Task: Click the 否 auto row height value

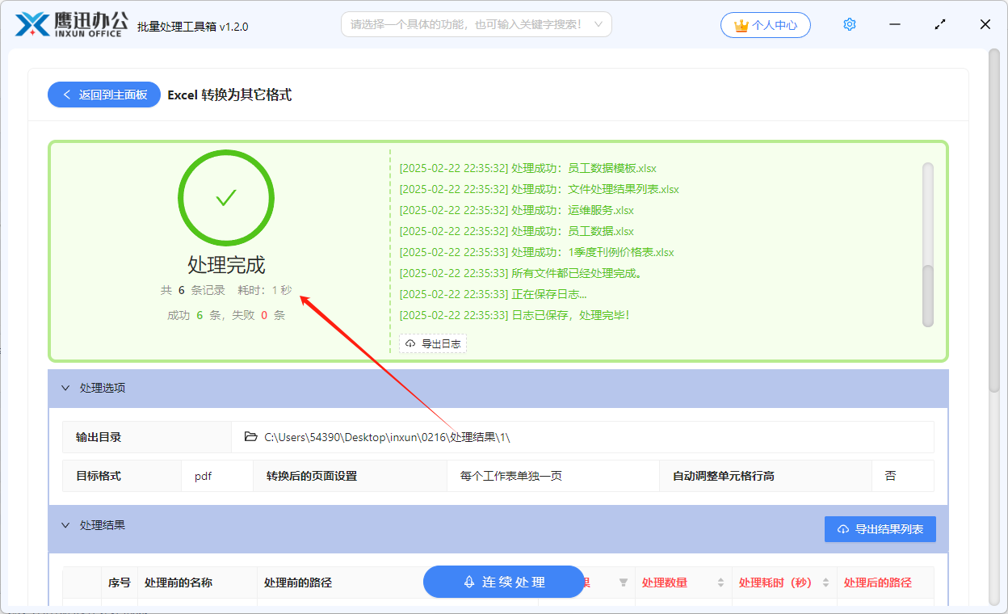Action: point(890,477)
